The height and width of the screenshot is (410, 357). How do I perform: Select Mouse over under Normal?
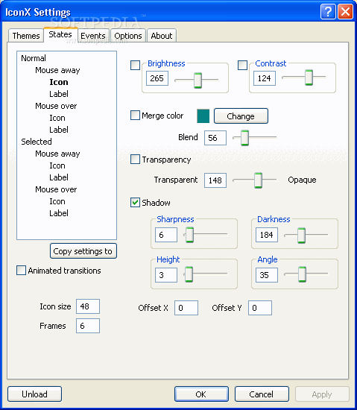[x=56, y=106]
